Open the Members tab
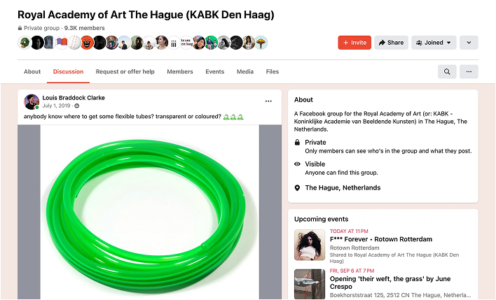The width and height of the screenshot is (496, 300). tap(180, 72)
